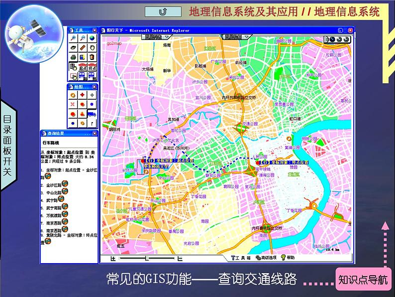This screenshot has width=395, height=297.
Task: Select the zoom in magnifier tool
Action: [73, 38]
